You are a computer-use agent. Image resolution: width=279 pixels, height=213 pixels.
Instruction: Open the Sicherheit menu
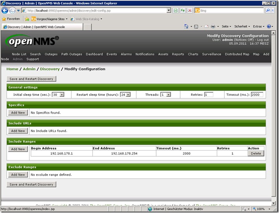click(x=242, y=26)
